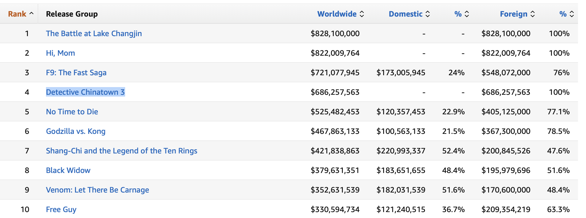Select worldwide value $421,838,863
Viewport: 586px width, 218px height.
[x=335, y=151]
